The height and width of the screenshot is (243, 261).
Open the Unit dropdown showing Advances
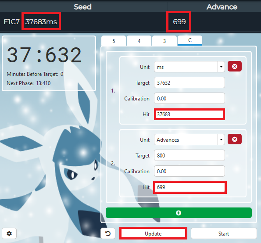tap(189, 139)
